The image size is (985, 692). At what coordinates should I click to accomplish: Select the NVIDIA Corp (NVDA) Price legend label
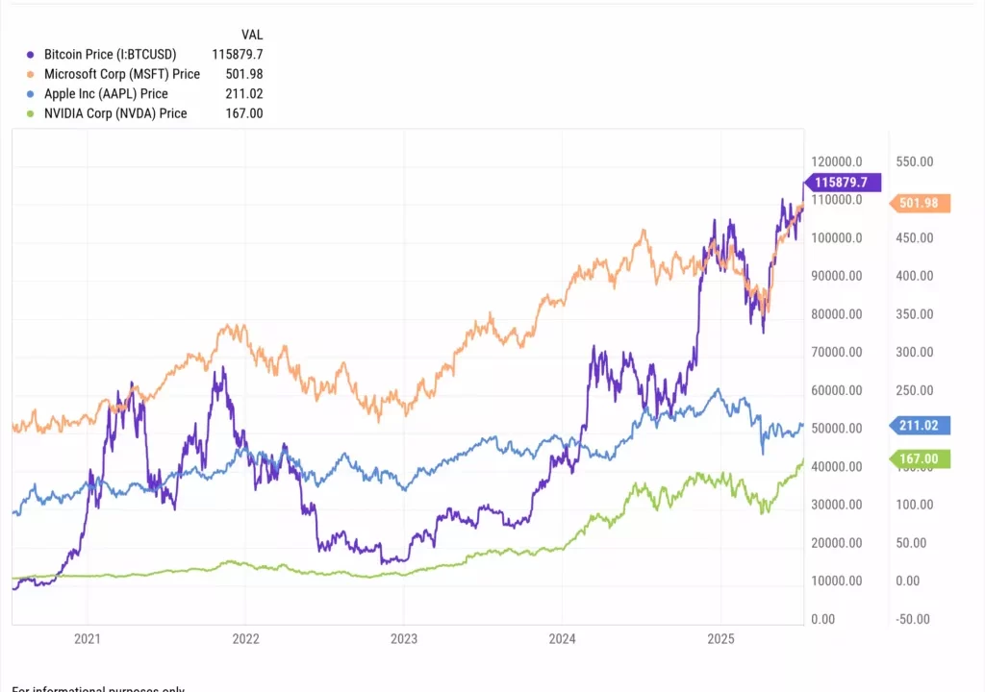pos(115,113)
